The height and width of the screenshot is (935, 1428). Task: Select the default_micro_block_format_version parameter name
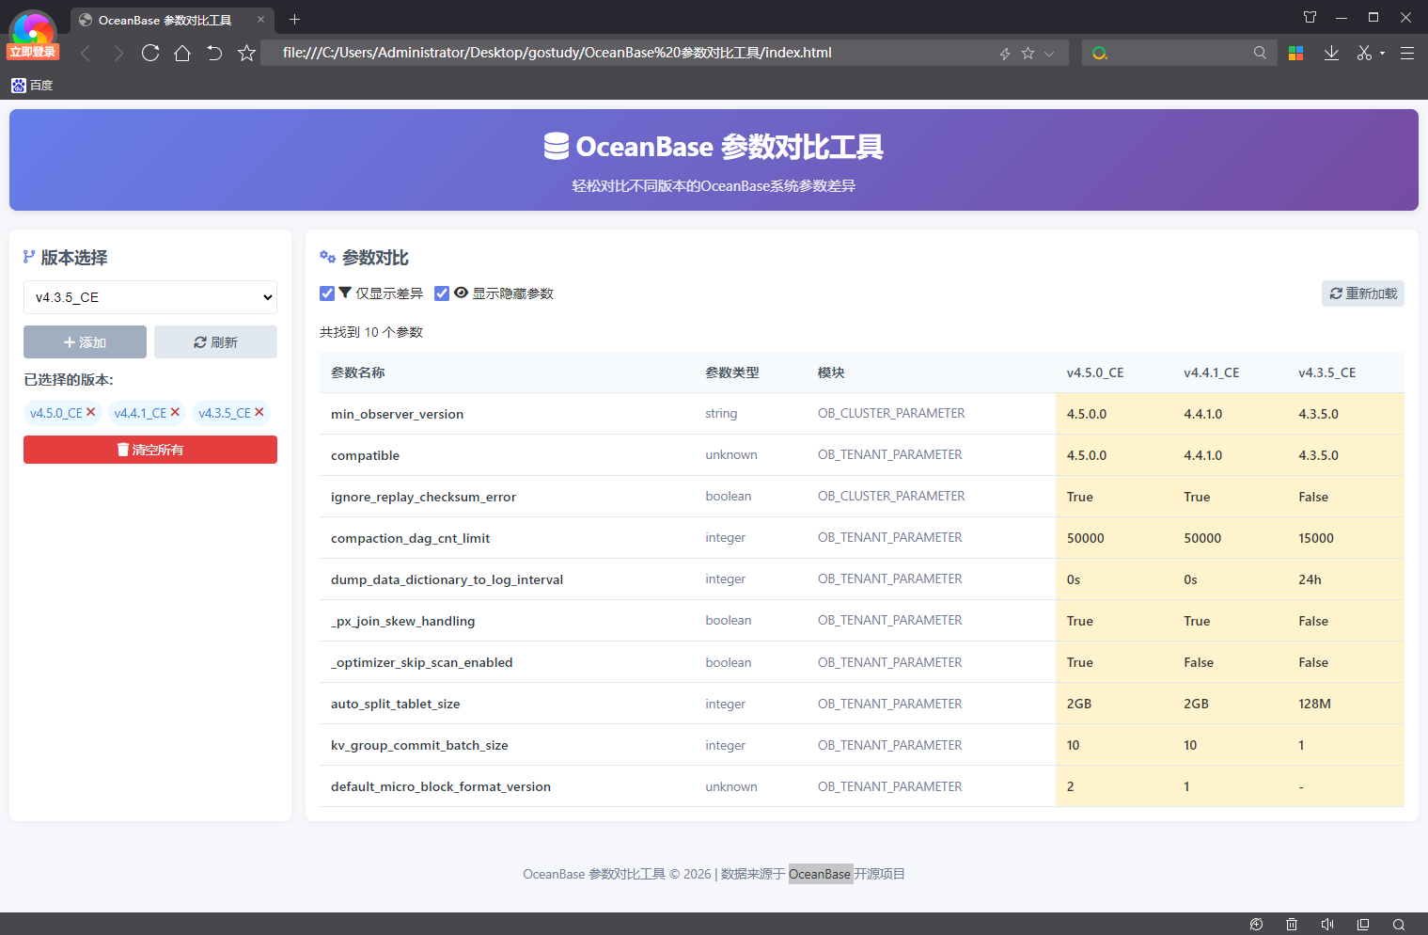point(441,786)
